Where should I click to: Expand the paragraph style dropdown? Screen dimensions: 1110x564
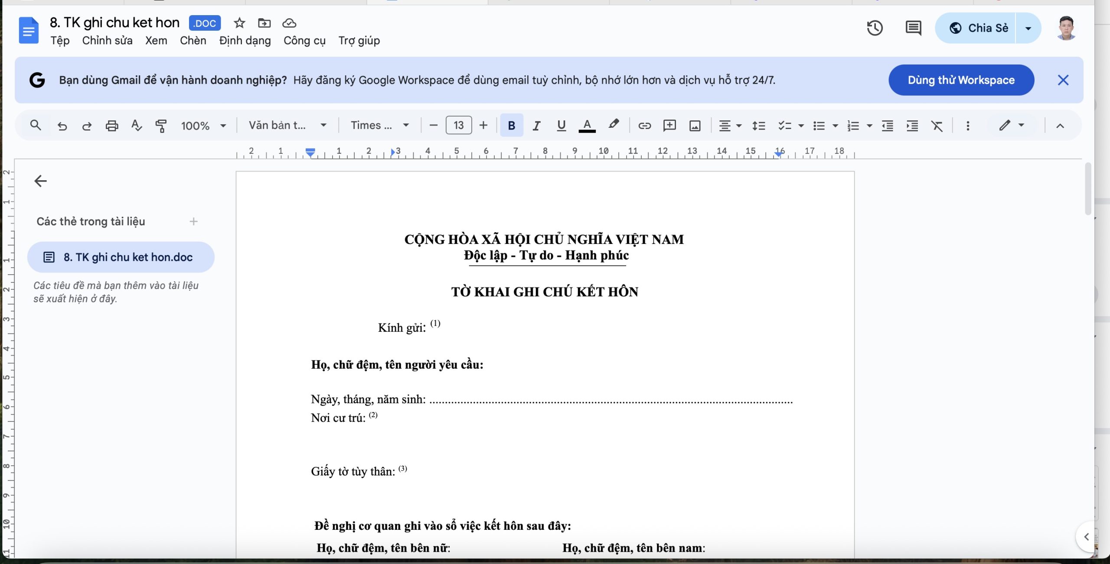[287, 126]
